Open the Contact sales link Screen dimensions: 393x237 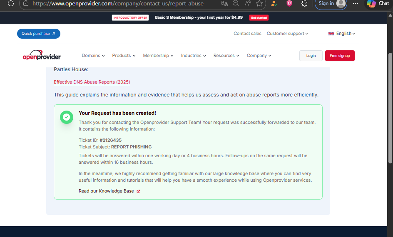(247, 34)
